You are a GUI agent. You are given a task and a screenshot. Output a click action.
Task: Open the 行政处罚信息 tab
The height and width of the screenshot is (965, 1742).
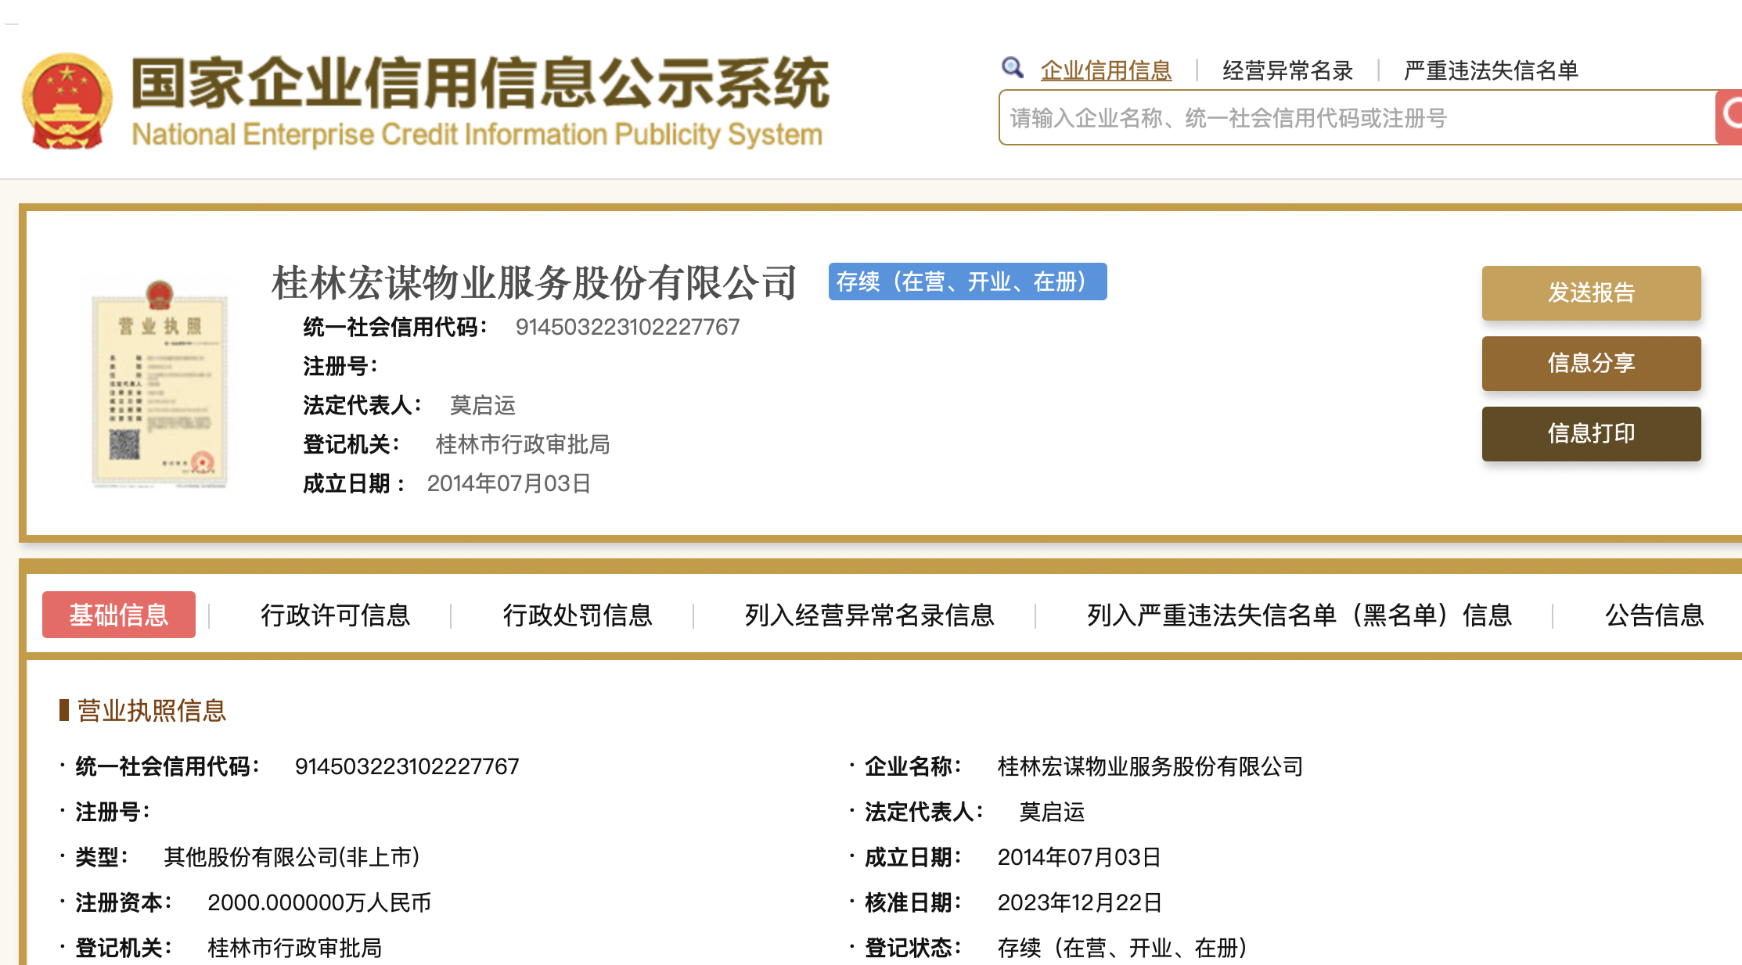(578, 615)
